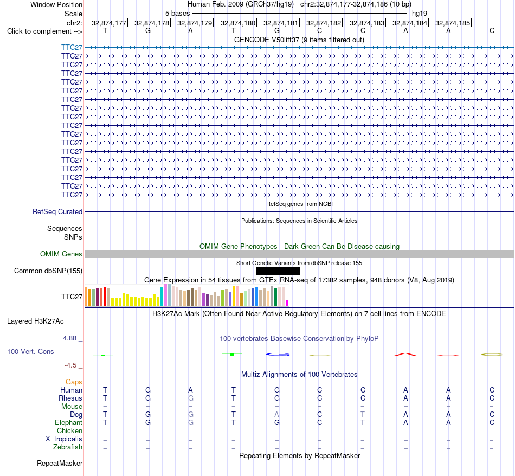
Task: Open the 'GENCODE V50lift37 (9 items filtered out)' track title
Action: pyautogui.click(x=299, y=40)
